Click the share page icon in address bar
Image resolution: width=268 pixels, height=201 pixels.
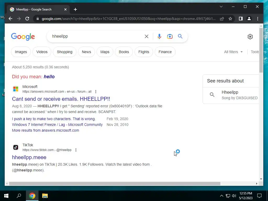[222, 19]
